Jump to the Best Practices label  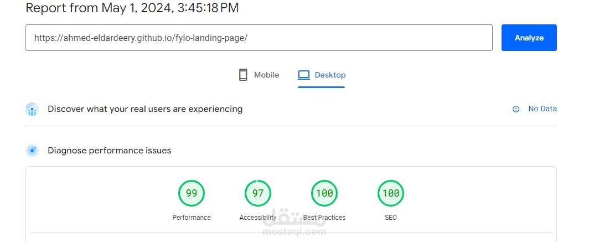[324, 218]
